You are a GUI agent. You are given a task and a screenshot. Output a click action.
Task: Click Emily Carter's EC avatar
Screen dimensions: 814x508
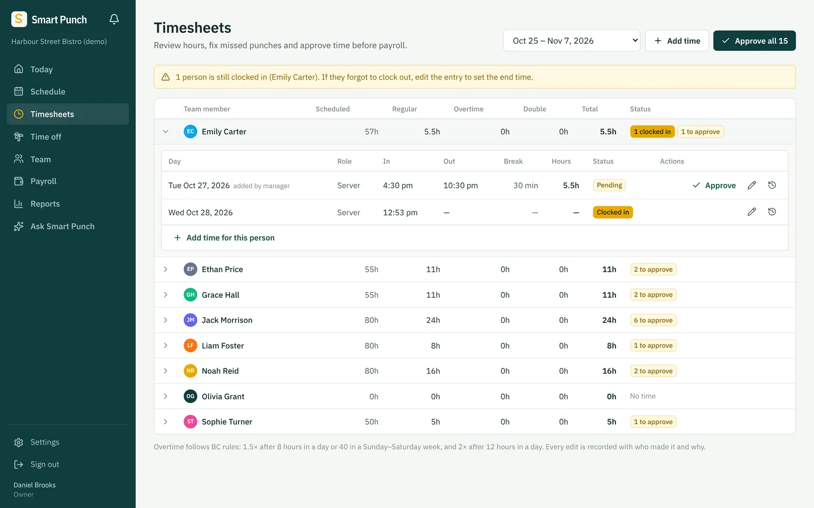190,132
